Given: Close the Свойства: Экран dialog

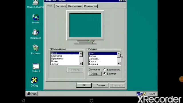Looking at the screenshot, I should (124, 1).
